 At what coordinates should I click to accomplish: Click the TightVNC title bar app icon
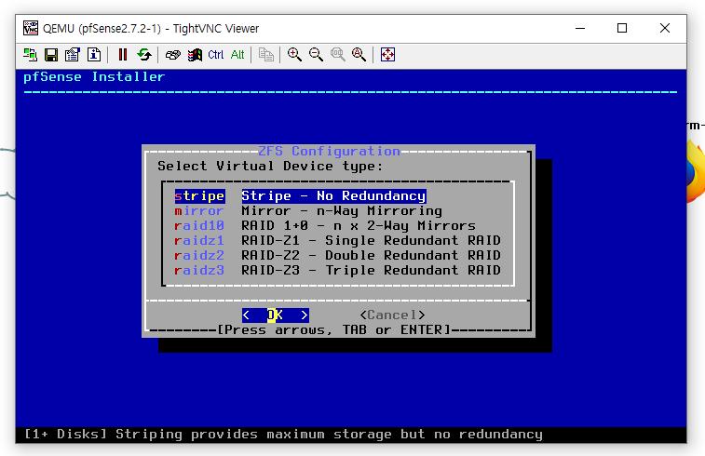(31, 28)
